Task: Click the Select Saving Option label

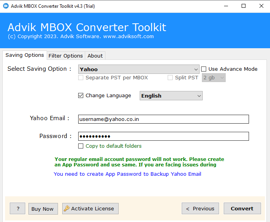Action: tap(39, 69)
